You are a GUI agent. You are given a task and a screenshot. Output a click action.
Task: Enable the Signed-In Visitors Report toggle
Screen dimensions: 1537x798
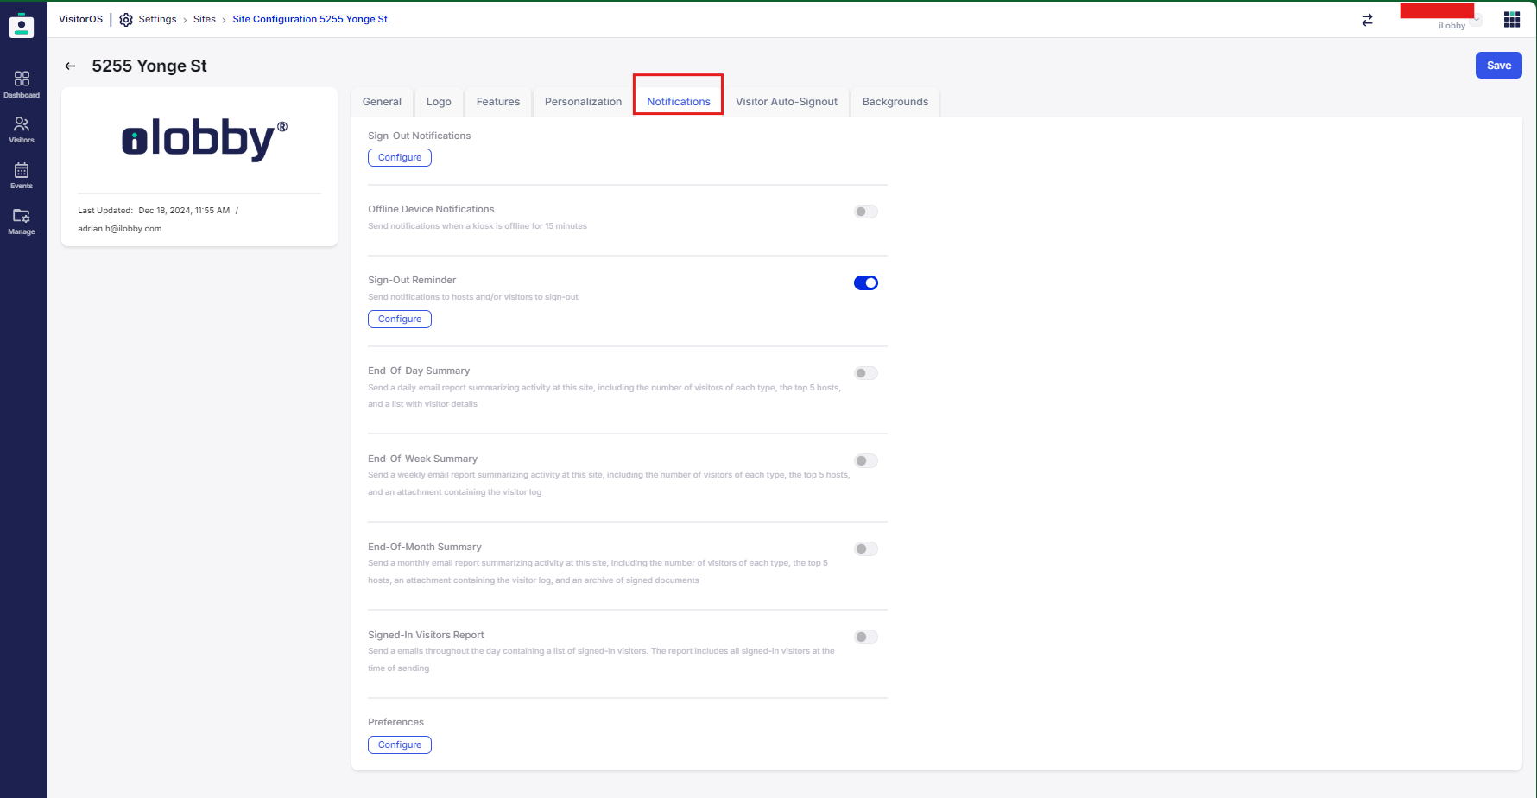click(865, 636)
